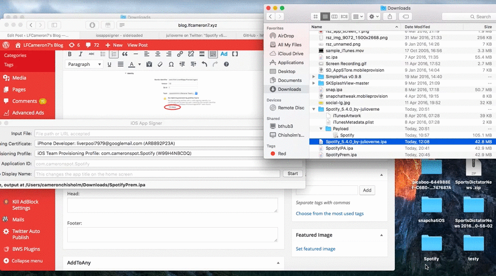496x276 pixels.
Task: Click Start in iOS App Signer
Action: (292, 174)
